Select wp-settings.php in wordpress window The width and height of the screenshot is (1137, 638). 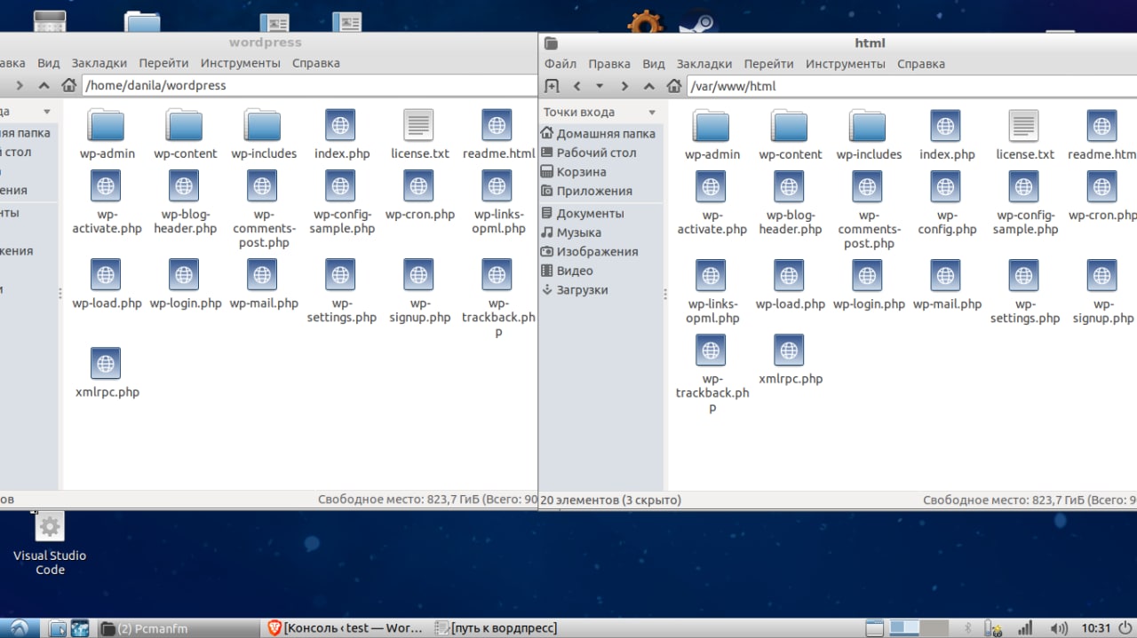tap(341, 291)
